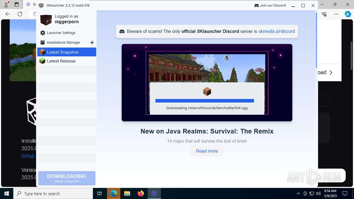
Task: Click Discord icon in title bar
Action: click(x=256, y=6)
